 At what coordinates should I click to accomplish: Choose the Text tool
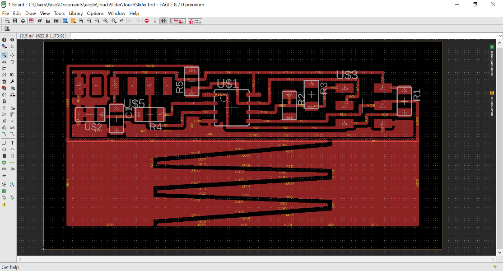point(12,143)
